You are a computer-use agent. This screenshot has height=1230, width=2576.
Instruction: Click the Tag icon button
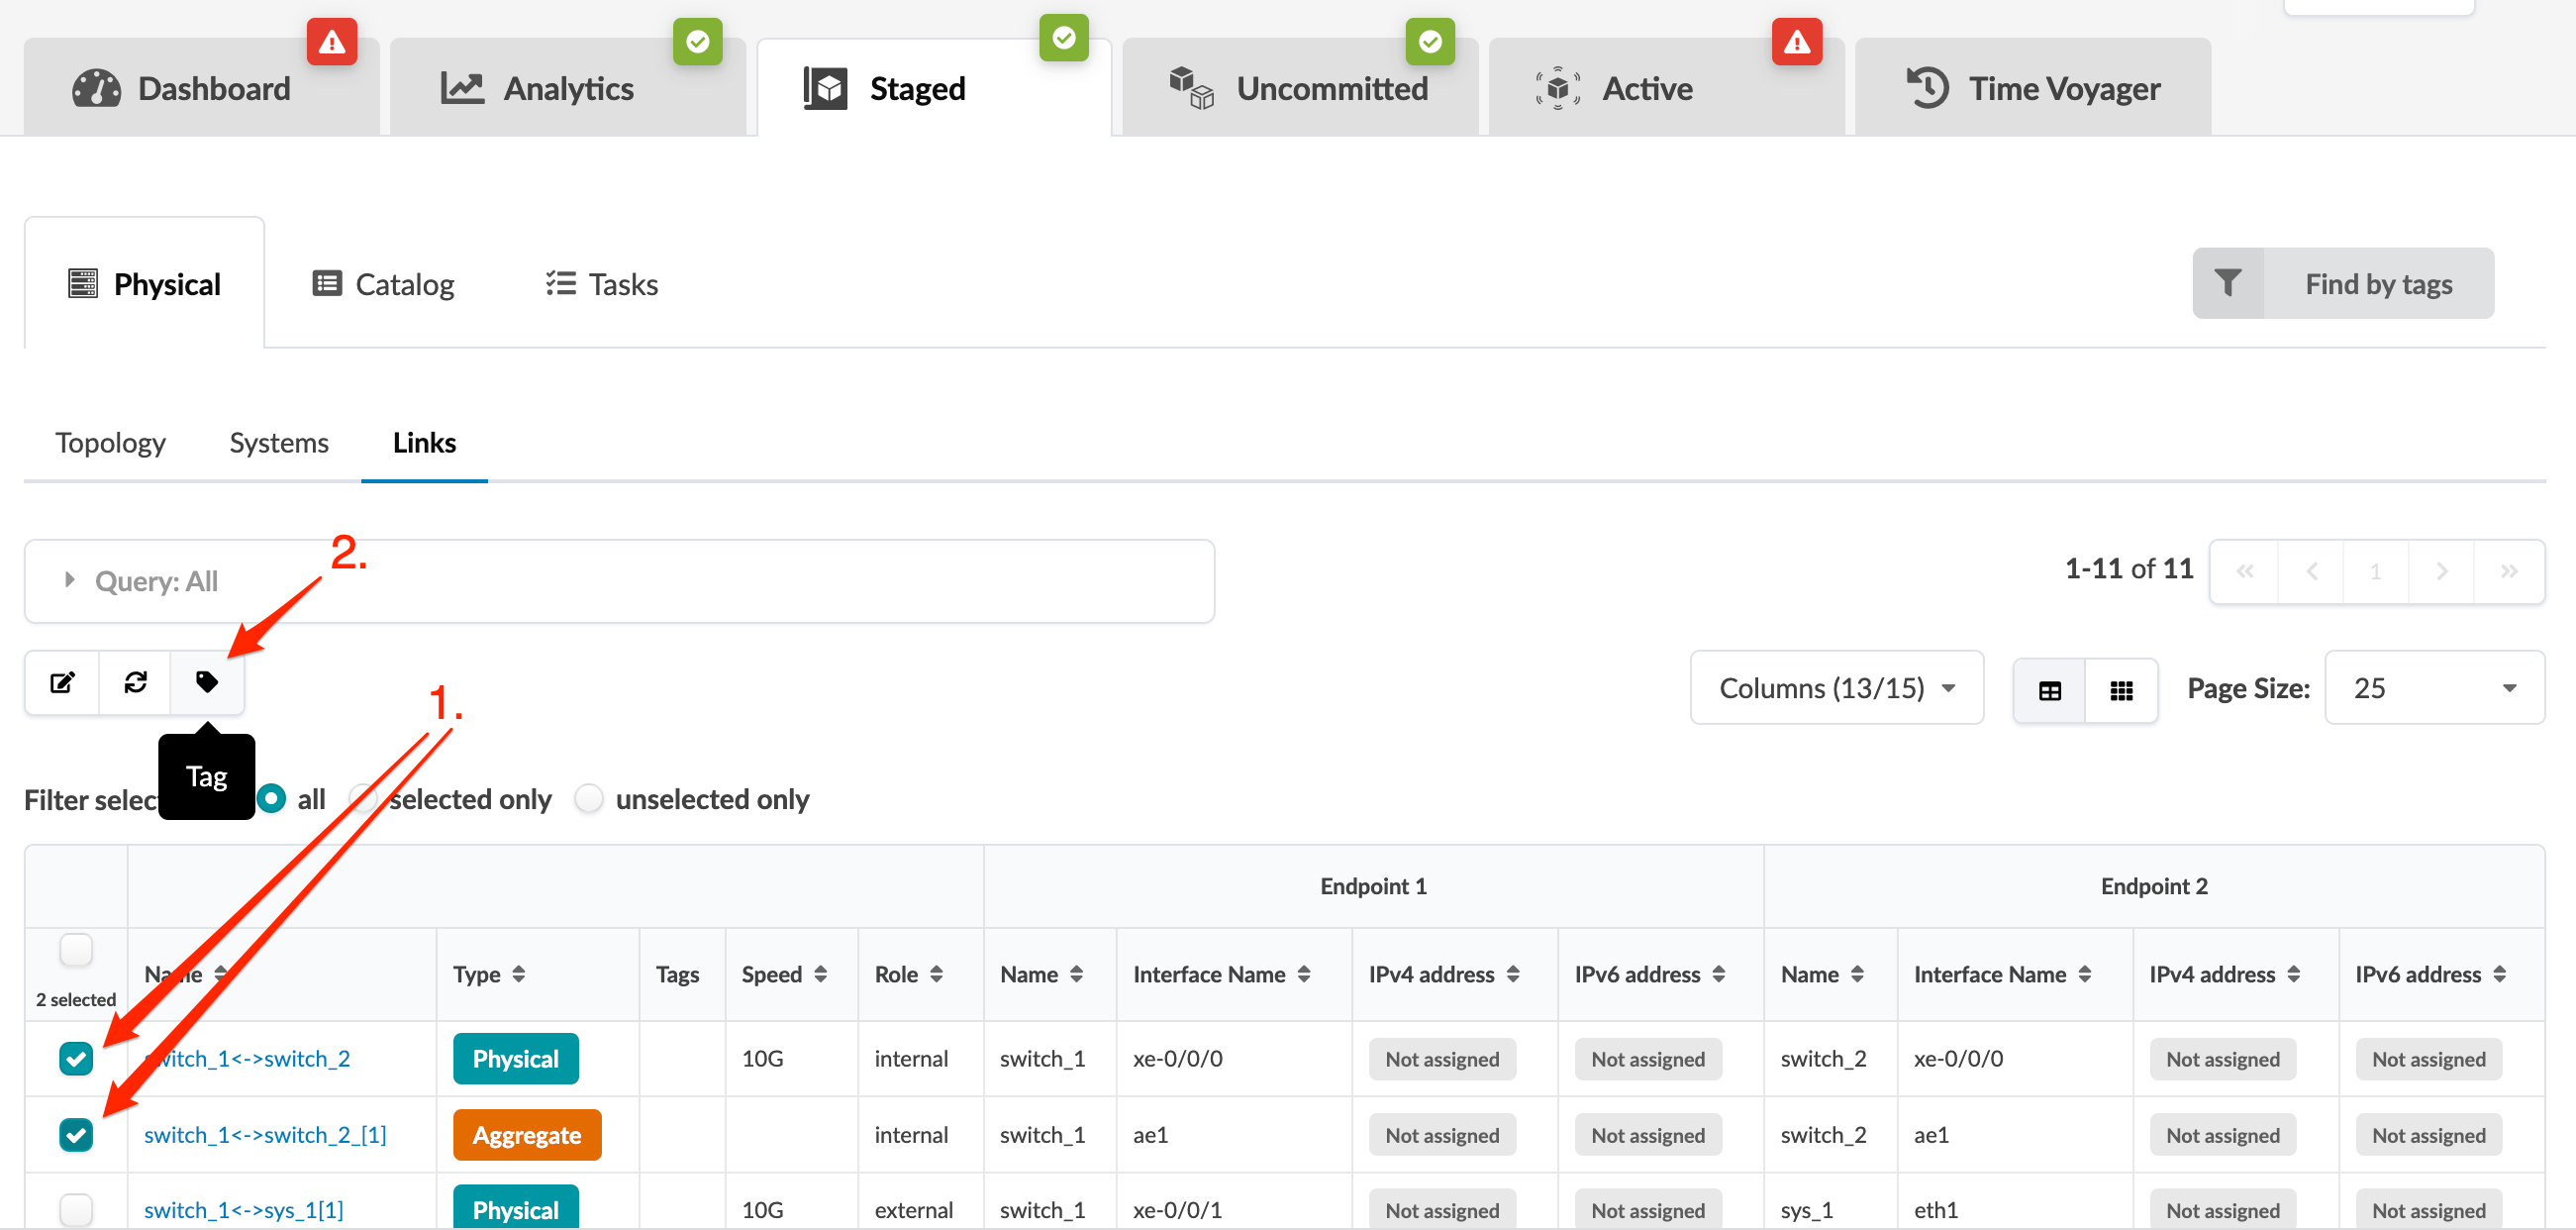tap(207, 683)
